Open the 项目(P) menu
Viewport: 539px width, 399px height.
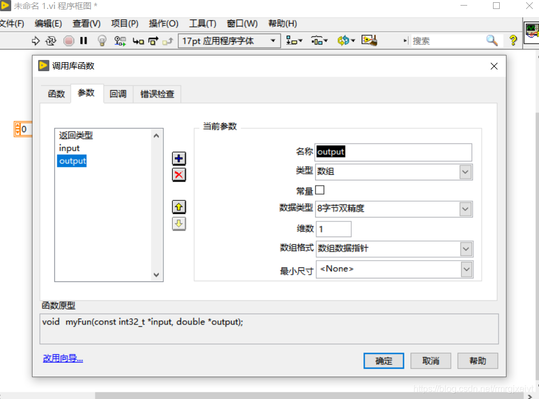(x=125, y=24)
